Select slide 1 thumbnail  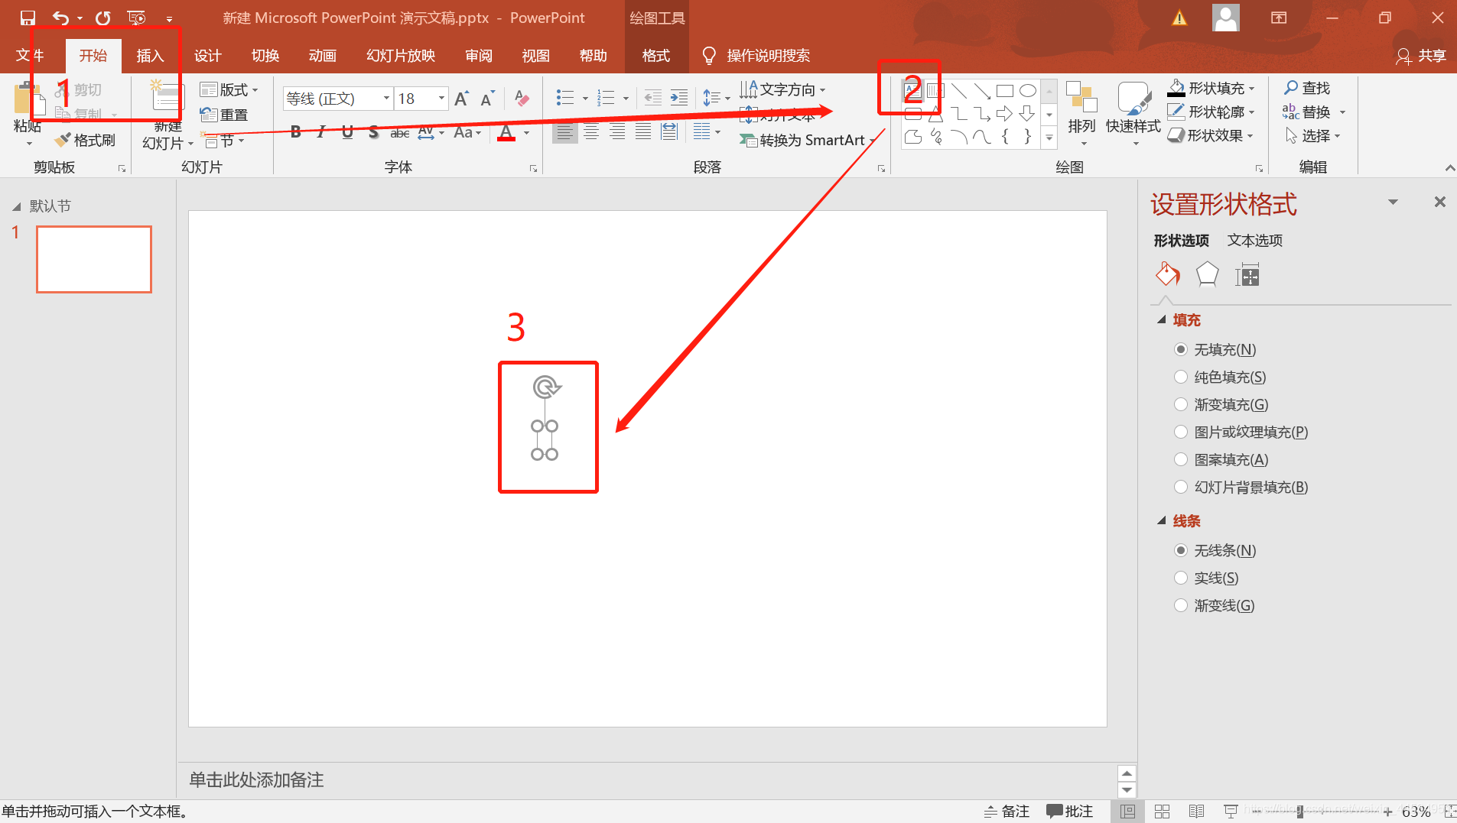point(94,259)
